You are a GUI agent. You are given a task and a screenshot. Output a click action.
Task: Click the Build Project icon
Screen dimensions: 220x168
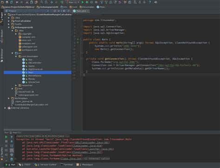click(x=62, y=2)
